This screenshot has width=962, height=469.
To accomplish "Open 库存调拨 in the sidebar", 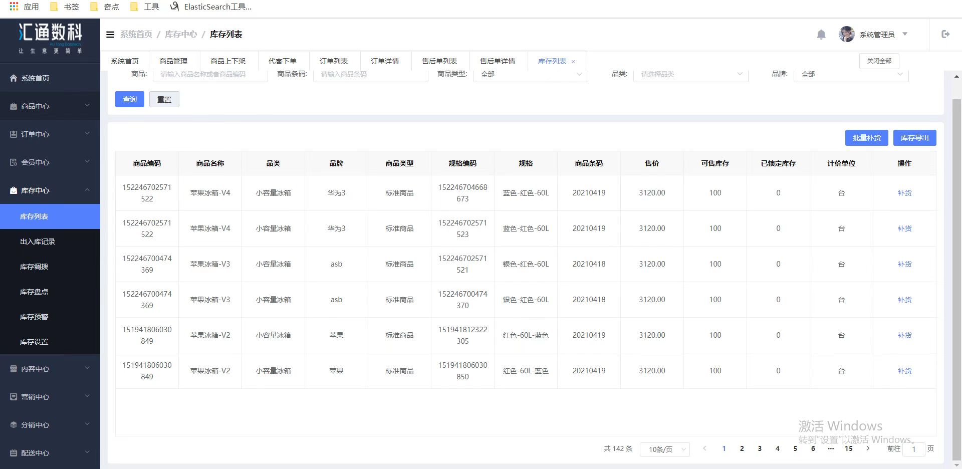I will click(50, 267).
